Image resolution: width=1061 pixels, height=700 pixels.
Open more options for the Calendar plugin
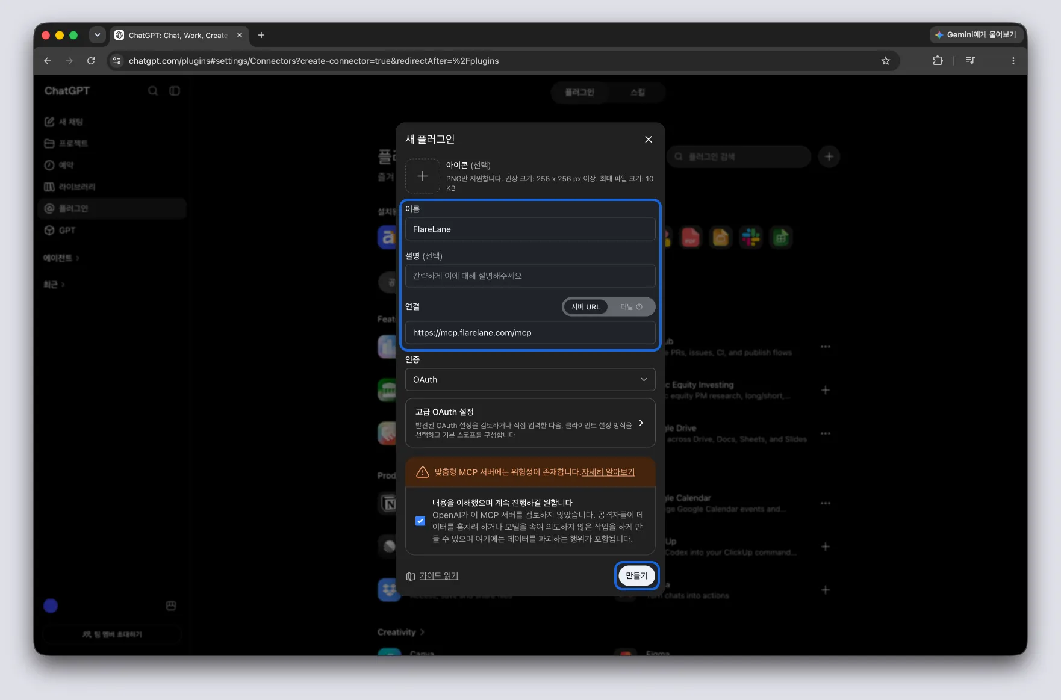point(826,503)
